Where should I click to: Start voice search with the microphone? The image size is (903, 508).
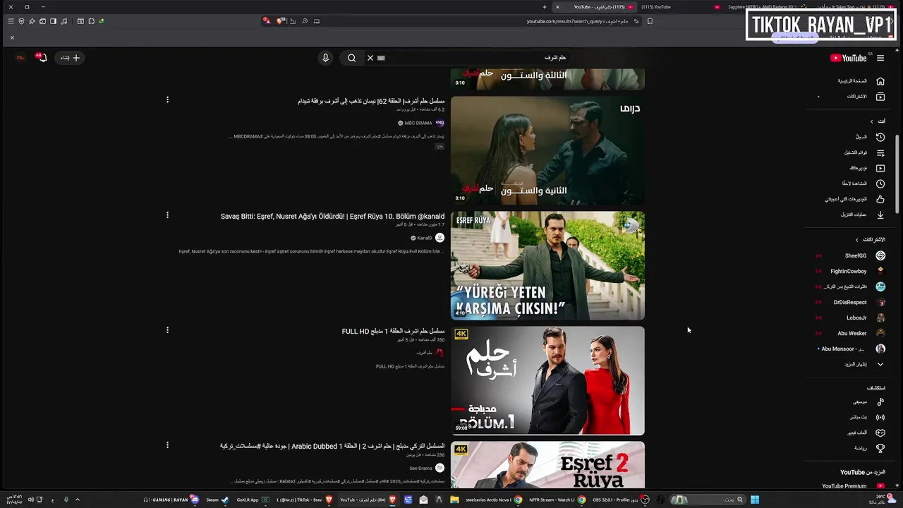(x=325, y=58)
